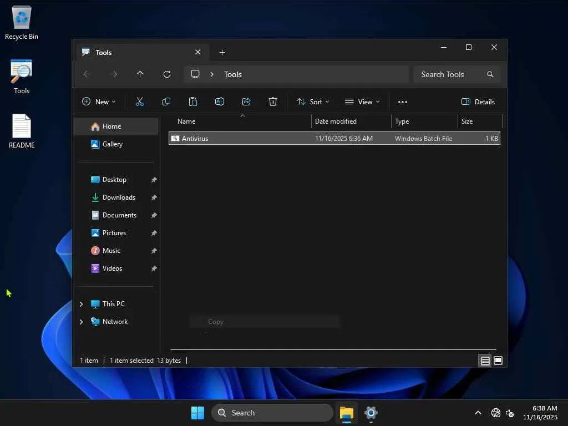
Task: Click Tools in the address breadcrumb
Action: click(232, 74)
